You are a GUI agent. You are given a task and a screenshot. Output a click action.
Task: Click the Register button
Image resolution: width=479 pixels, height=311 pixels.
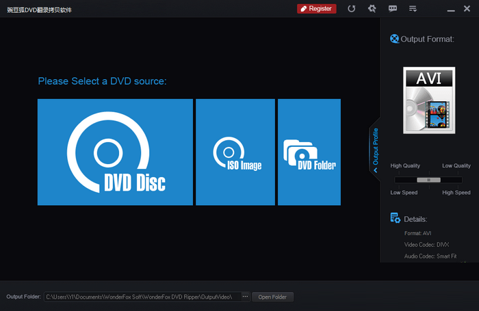[316, 9]
